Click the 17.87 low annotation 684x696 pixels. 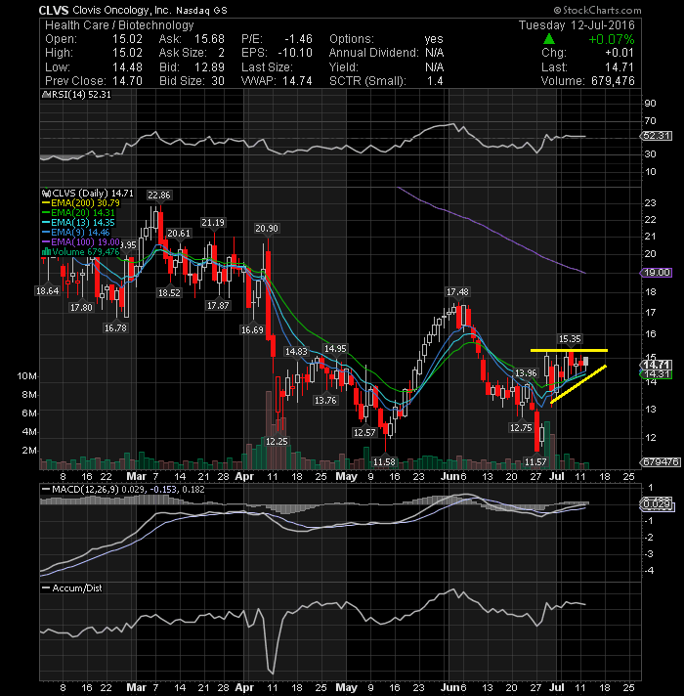coord(218,305)
